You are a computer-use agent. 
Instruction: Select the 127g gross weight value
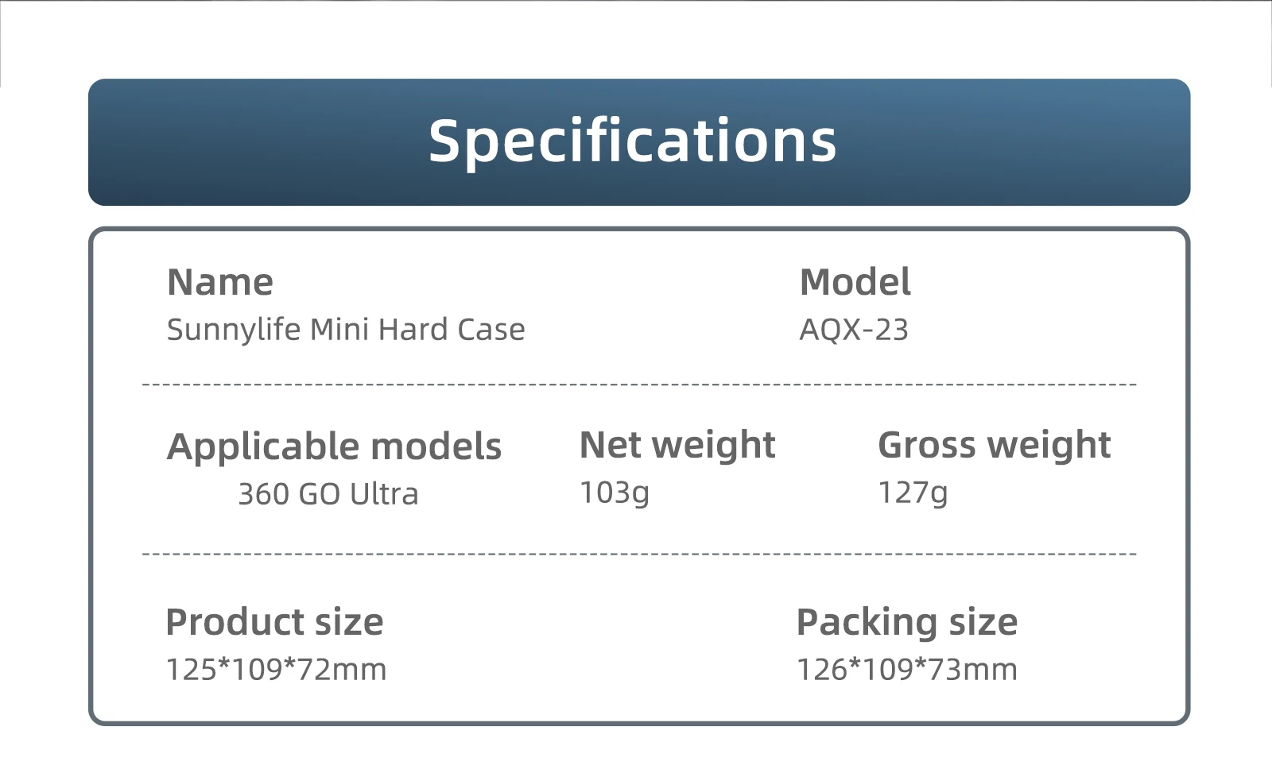click(x=913, y=493)
